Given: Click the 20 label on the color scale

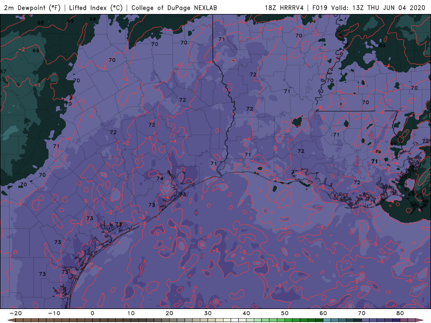Looking at the screenshot, I should pyautogui.click(x=169, y=313).
